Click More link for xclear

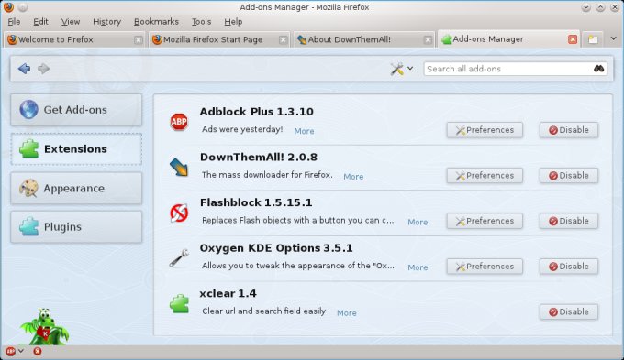point(347,313)
